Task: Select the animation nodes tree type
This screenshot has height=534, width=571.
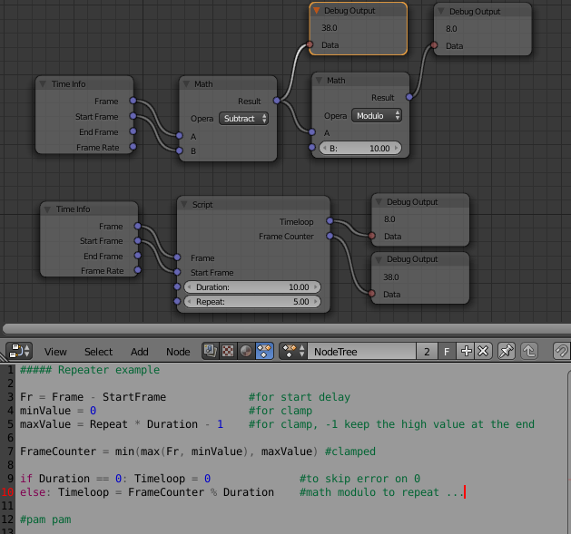Action: [264, 352]
